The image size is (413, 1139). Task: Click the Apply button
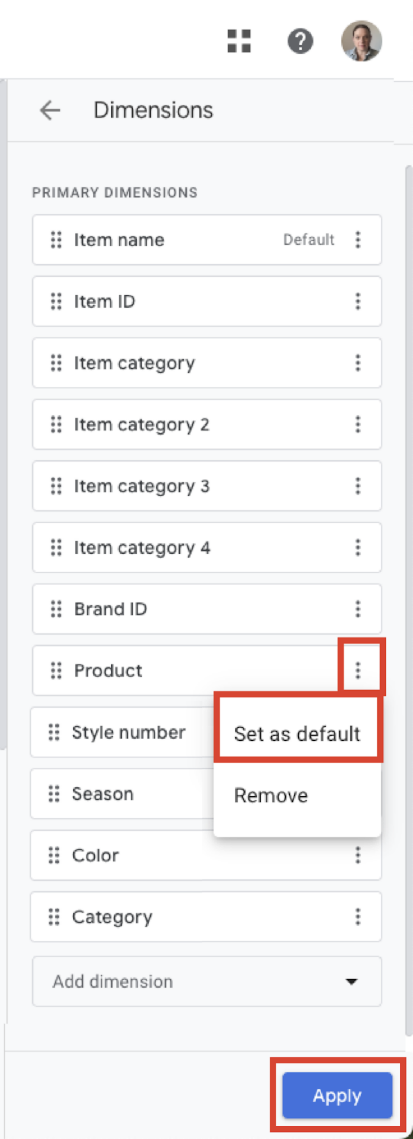point(337,1095)
